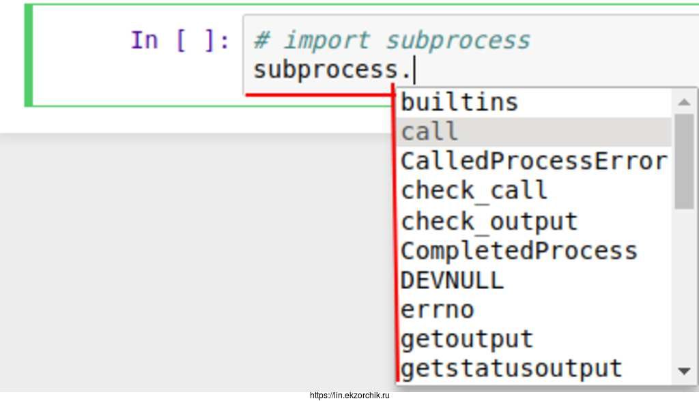
Task: Choose the highlighted call completion
Action: point(430,132)
